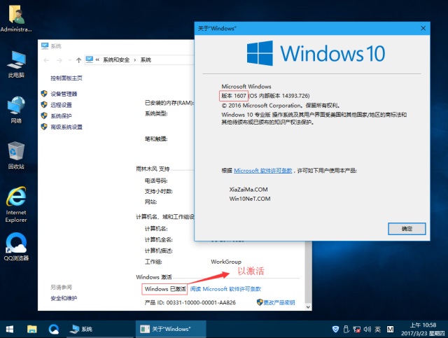Open 设备管理器 from the left panel
Image resolution: width=448 pixels, height=338 pixels.
tap(64, 94)
